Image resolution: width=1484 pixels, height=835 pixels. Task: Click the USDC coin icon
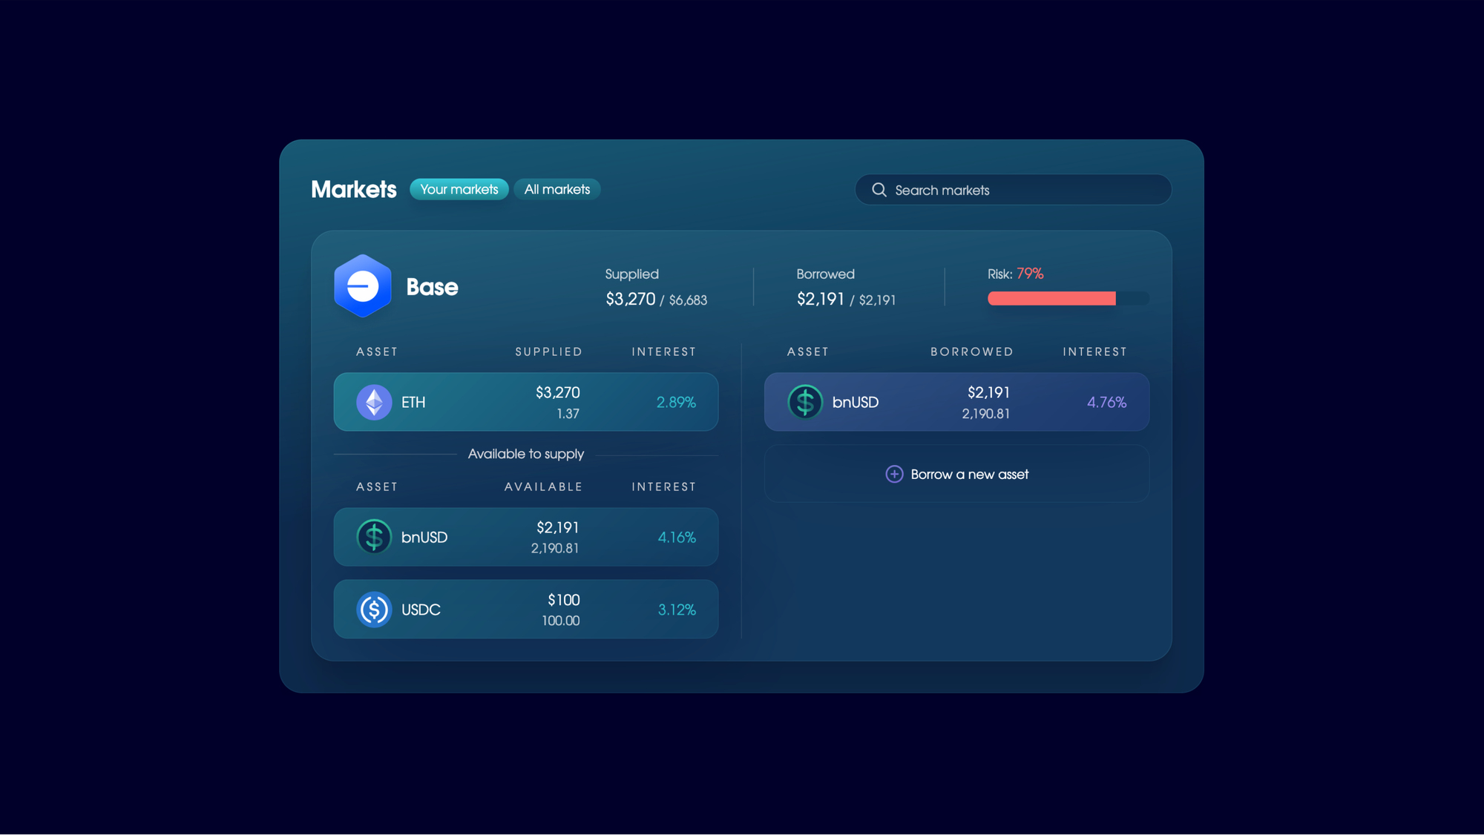[374, 610]
